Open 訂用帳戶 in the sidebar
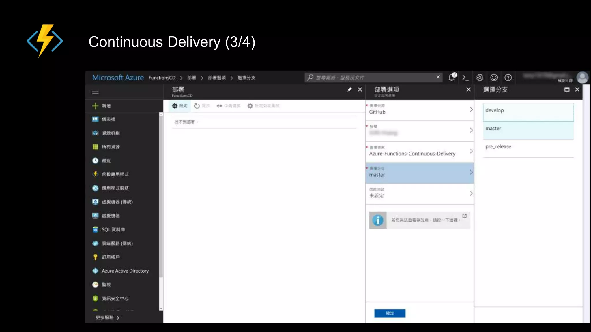The image size is (591, 332). click(106, 257)
